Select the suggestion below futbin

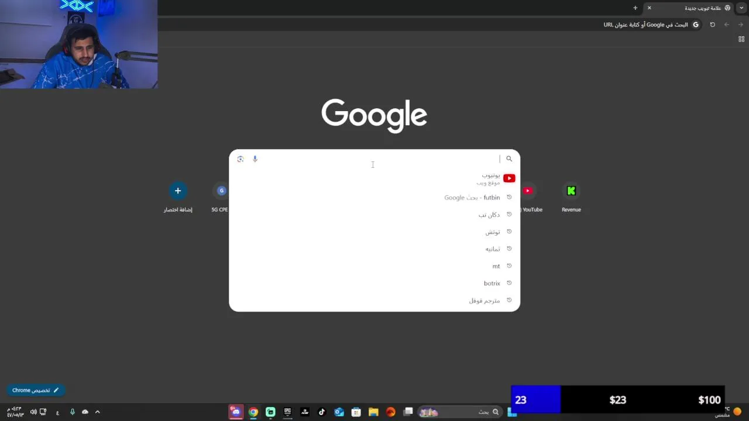(374, 215)
